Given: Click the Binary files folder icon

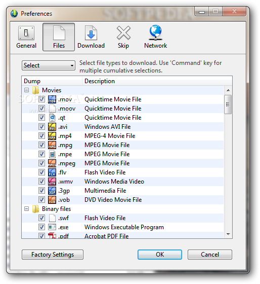Looking at the screenshot, I should click(35, 209).
